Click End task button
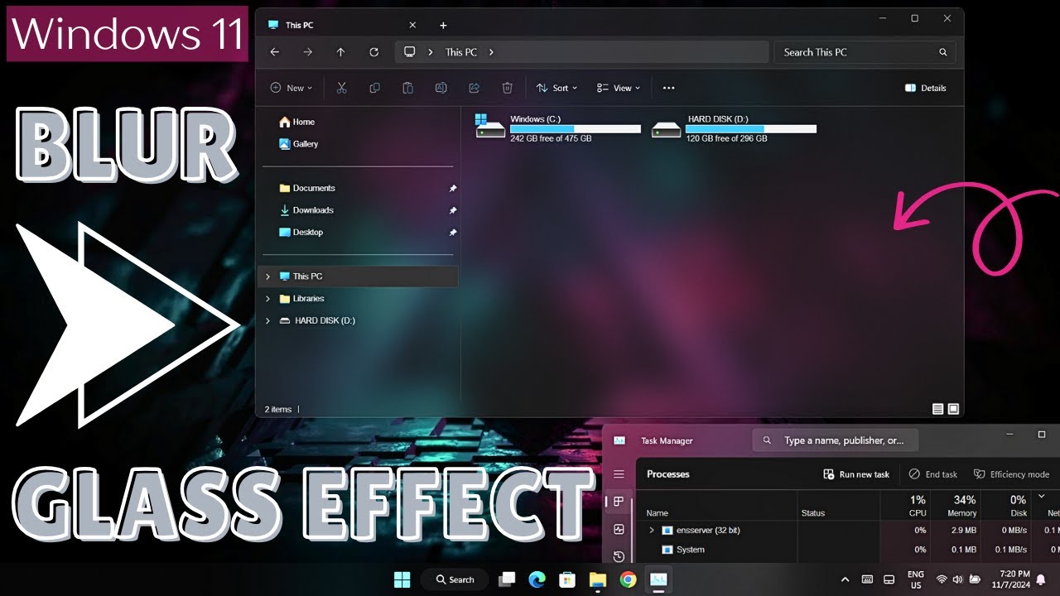Screen dimensions: 1060x596 click(x=932, y=474)
